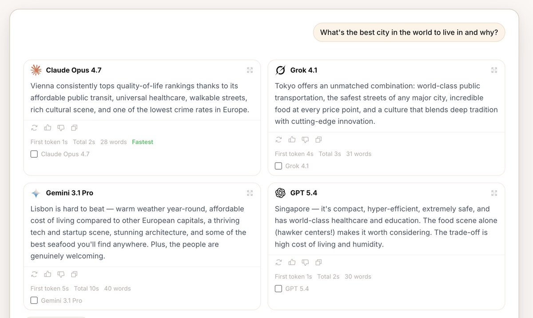Click the Singapore response text
The height and width of the screenshot is (318, 533).
386,227
